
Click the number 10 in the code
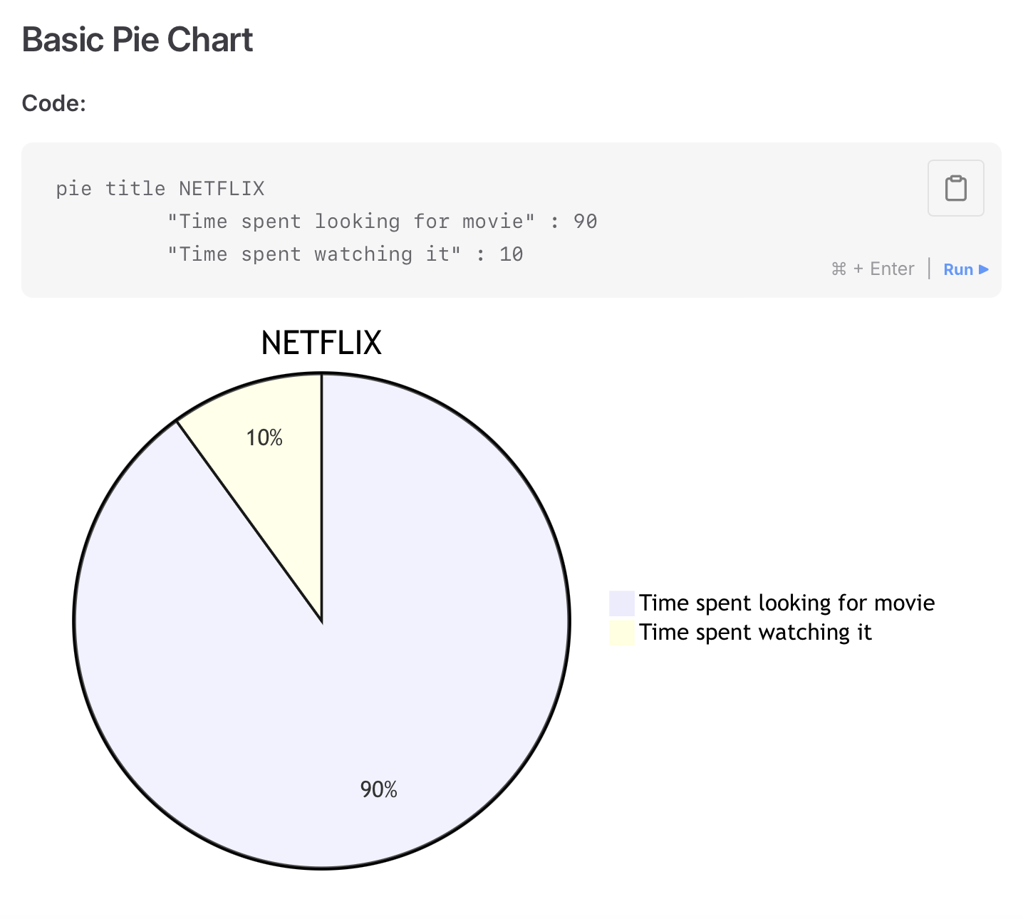click(511, 254)
